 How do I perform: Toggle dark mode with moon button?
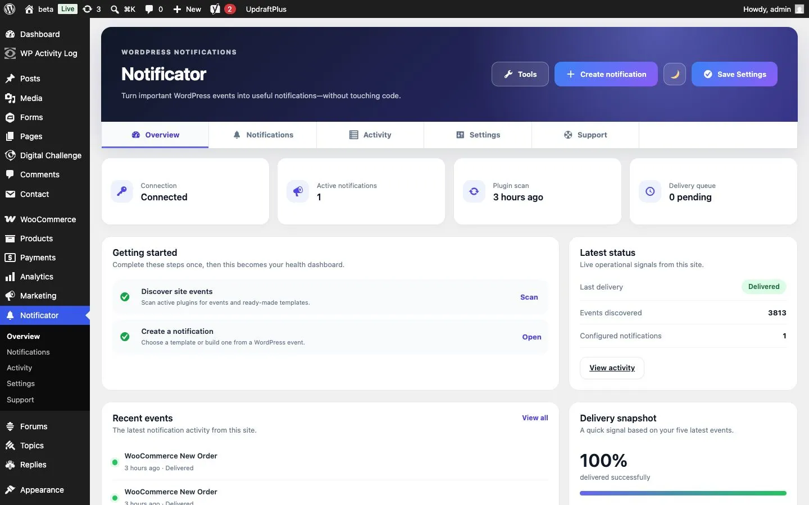tap(675, 74)
